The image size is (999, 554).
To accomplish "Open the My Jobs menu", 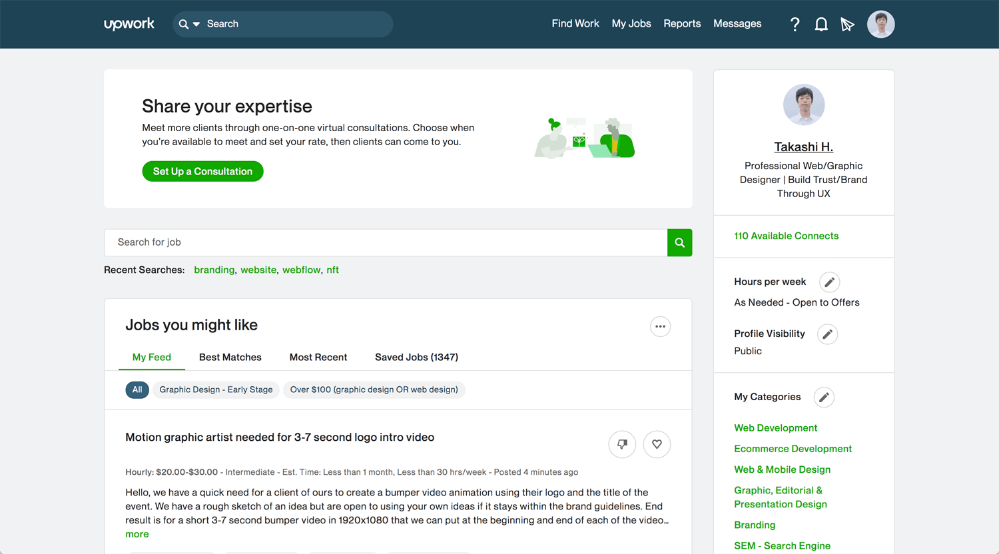I will click(x=631, y=23).
